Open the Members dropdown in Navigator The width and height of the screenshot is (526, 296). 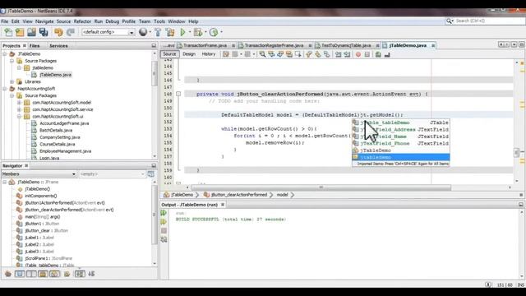click(39, 173)
